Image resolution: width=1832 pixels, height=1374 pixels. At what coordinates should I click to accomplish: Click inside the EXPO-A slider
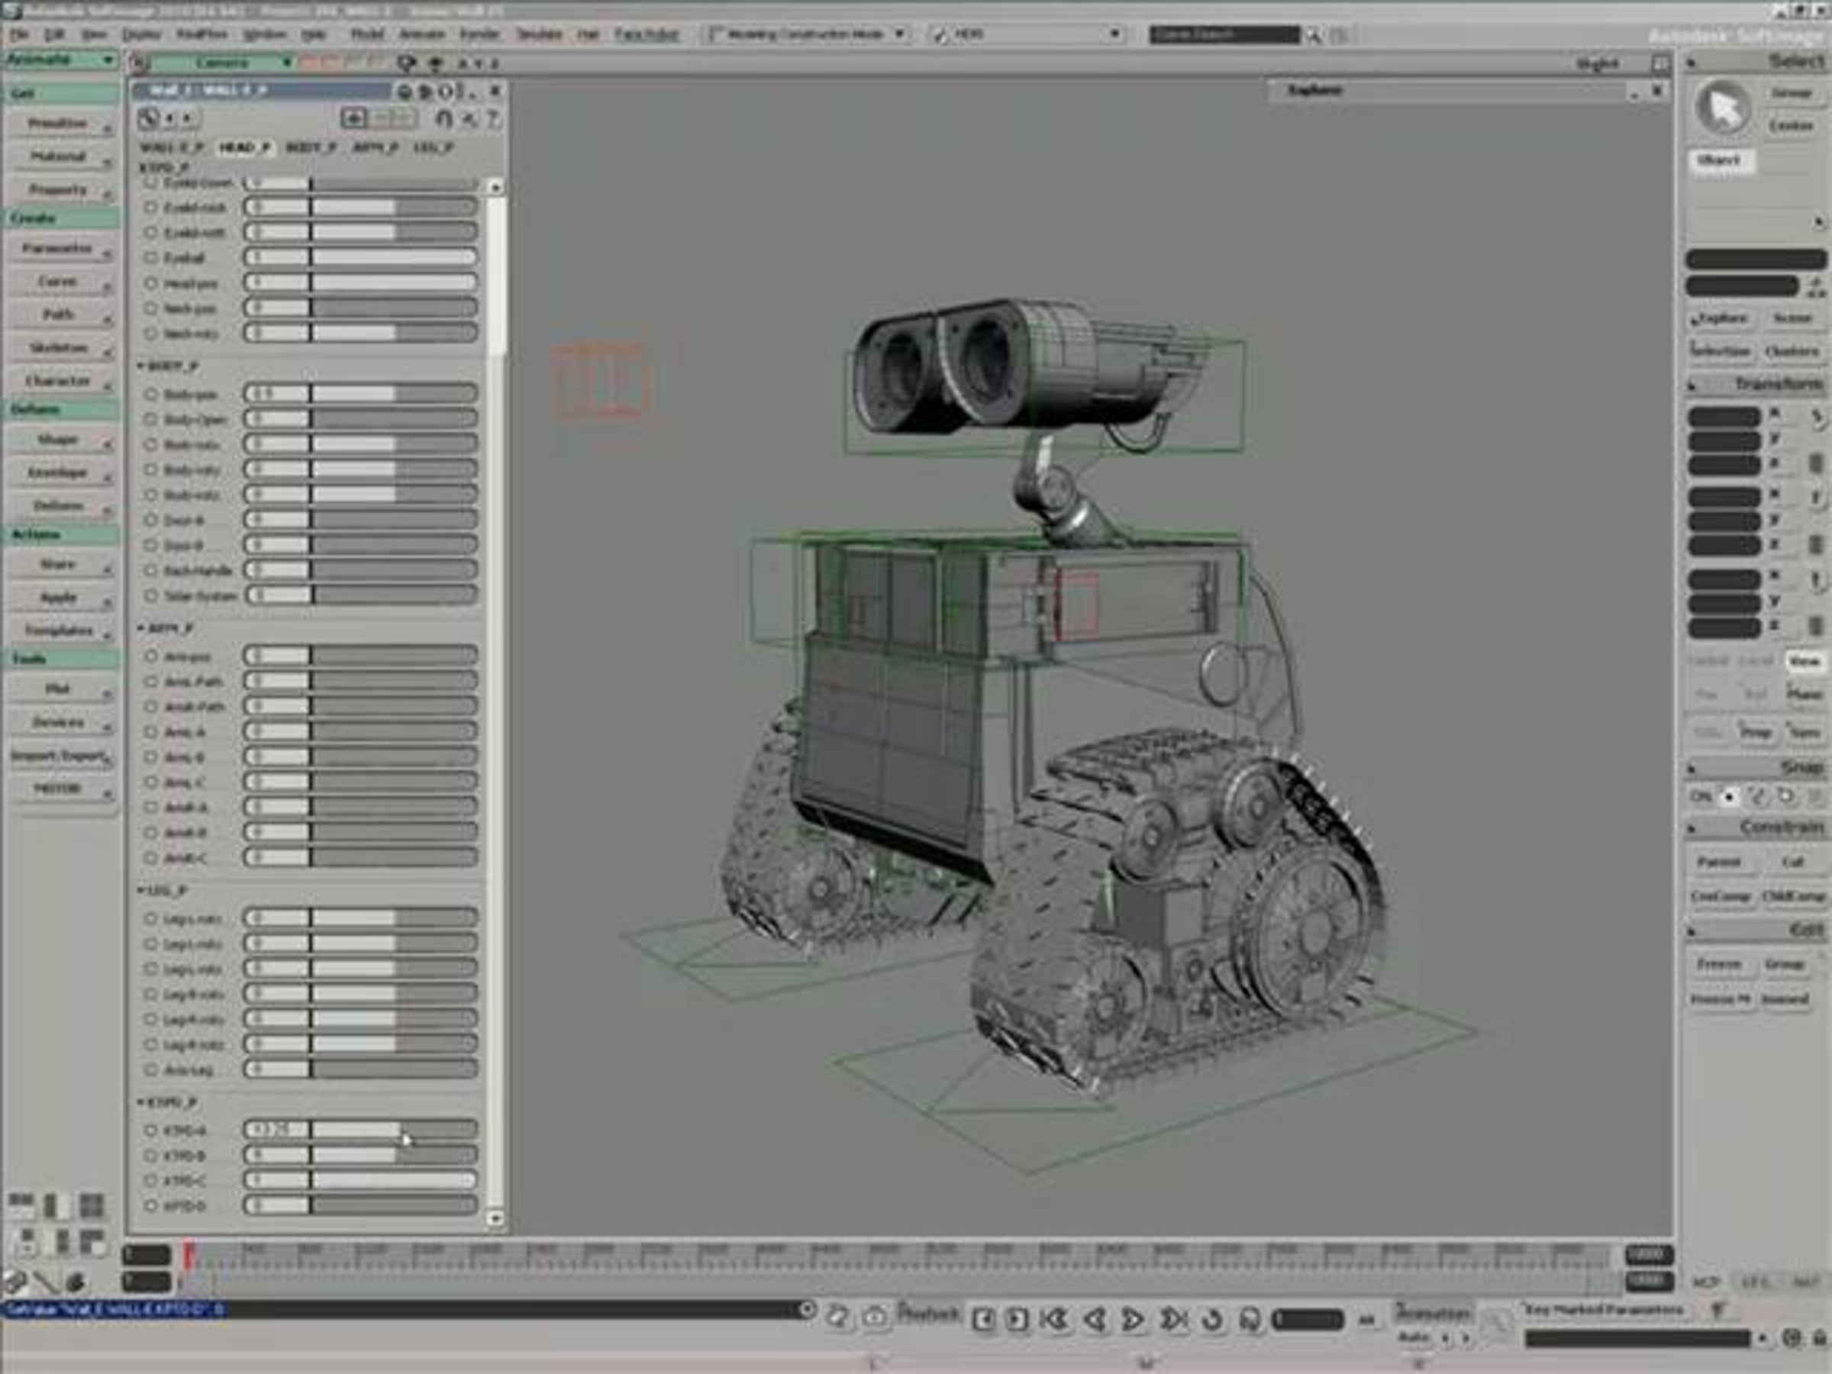(361, 1130)
